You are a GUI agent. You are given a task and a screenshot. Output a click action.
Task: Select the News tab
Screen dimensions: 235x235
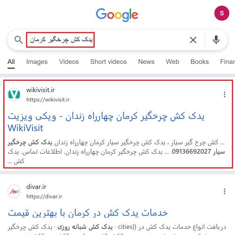click(146, 62)
